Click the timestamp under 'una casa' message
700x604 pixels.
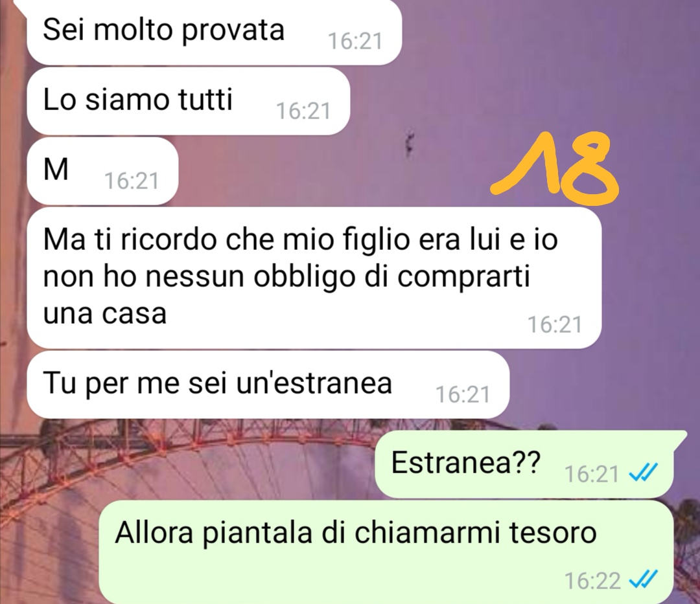pyautogui.click(x=555, y=324)
